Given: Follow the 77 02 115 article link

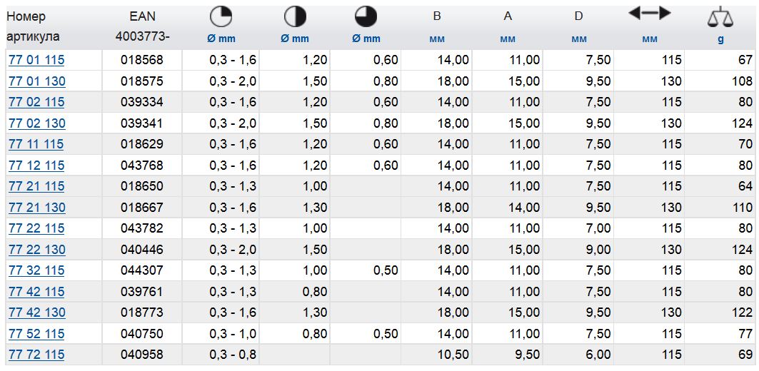Looking at the screenshot, I should pos(36,102).
